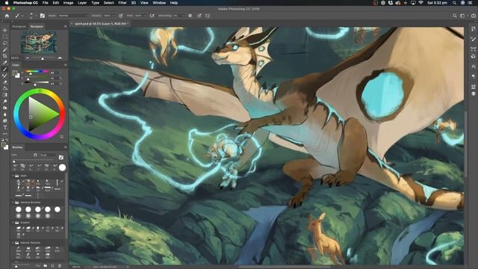Switch to the Navigator tab
This screenshot has width=478, height=269.
37,27
